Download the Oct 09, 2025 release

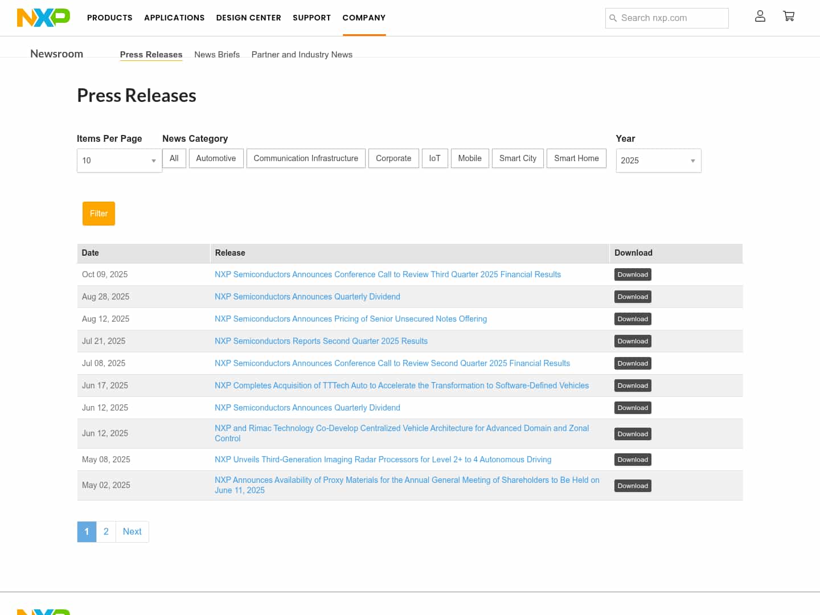632,274
